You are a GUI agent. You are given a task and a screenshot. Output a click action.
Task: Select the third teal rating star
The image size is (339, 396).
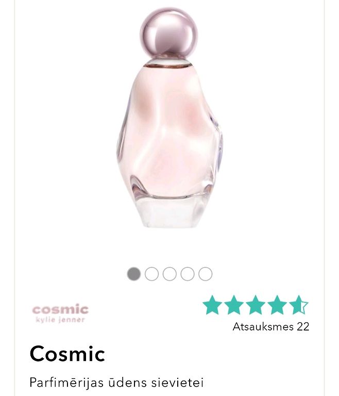pos(256,305)
